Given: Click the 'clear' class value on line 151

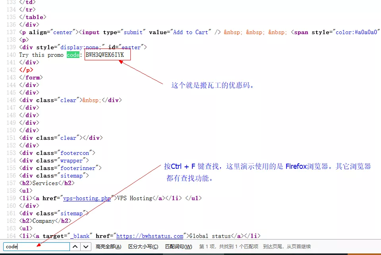Looking at the screenshot, I should point(68,138).
